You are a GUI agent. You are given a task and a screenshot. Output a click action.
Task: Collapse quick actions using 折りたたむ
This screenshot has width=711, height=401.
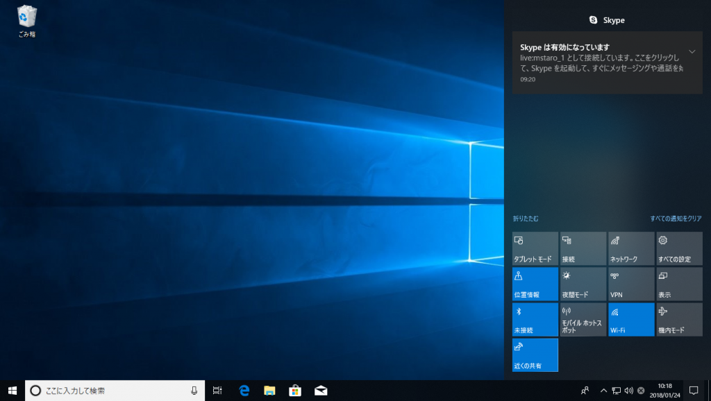point(526,219)
